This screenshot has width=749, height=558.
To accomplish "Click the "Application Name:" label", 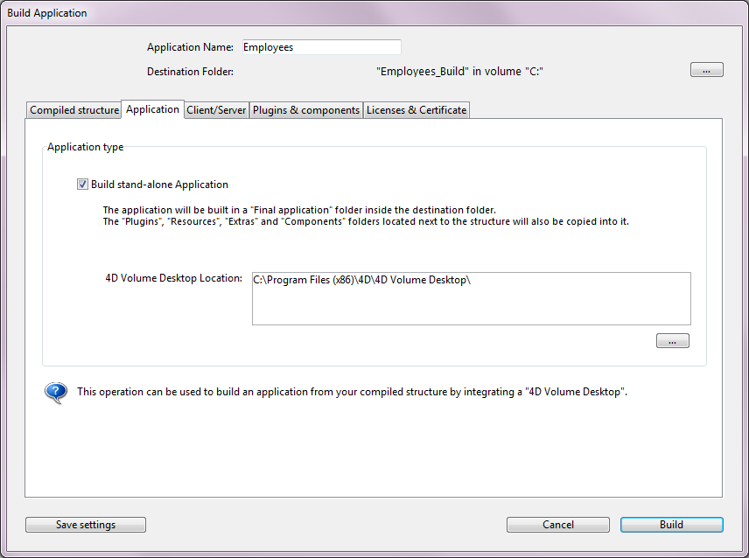I will [x=190, y=47].
